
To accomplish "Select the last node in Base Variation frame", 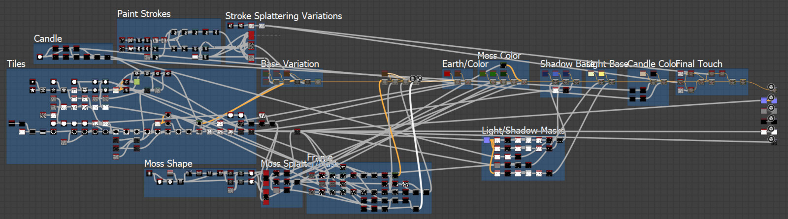I will tap(318, 82).
